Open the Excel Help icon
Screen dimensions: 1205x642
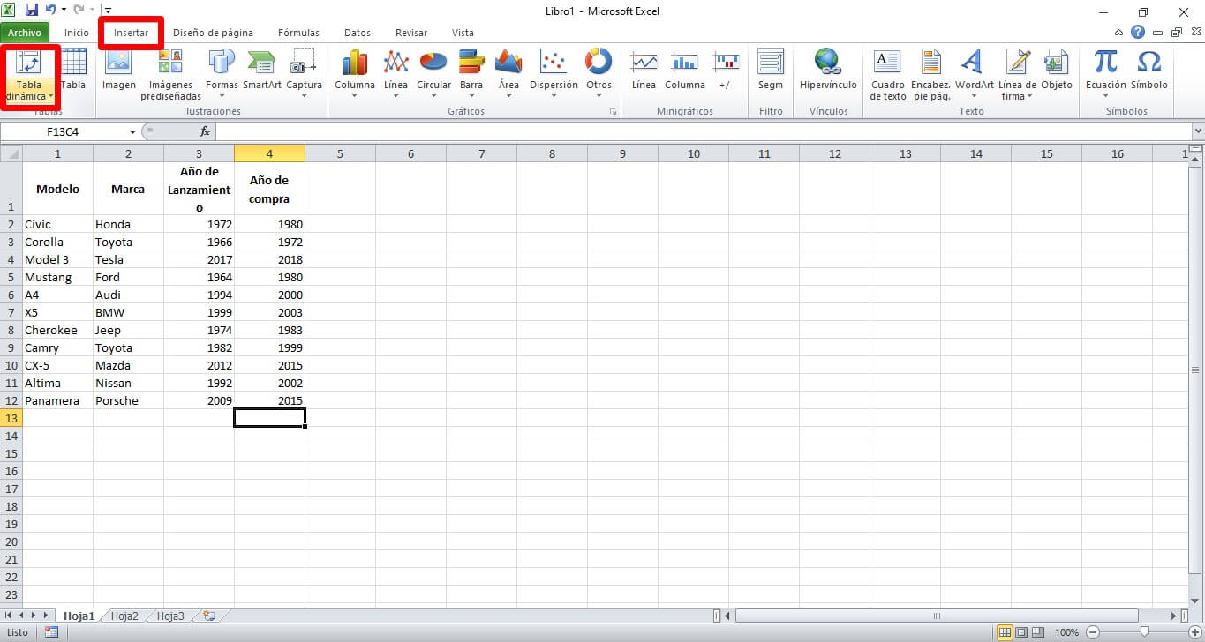(x=1138, y=32)
